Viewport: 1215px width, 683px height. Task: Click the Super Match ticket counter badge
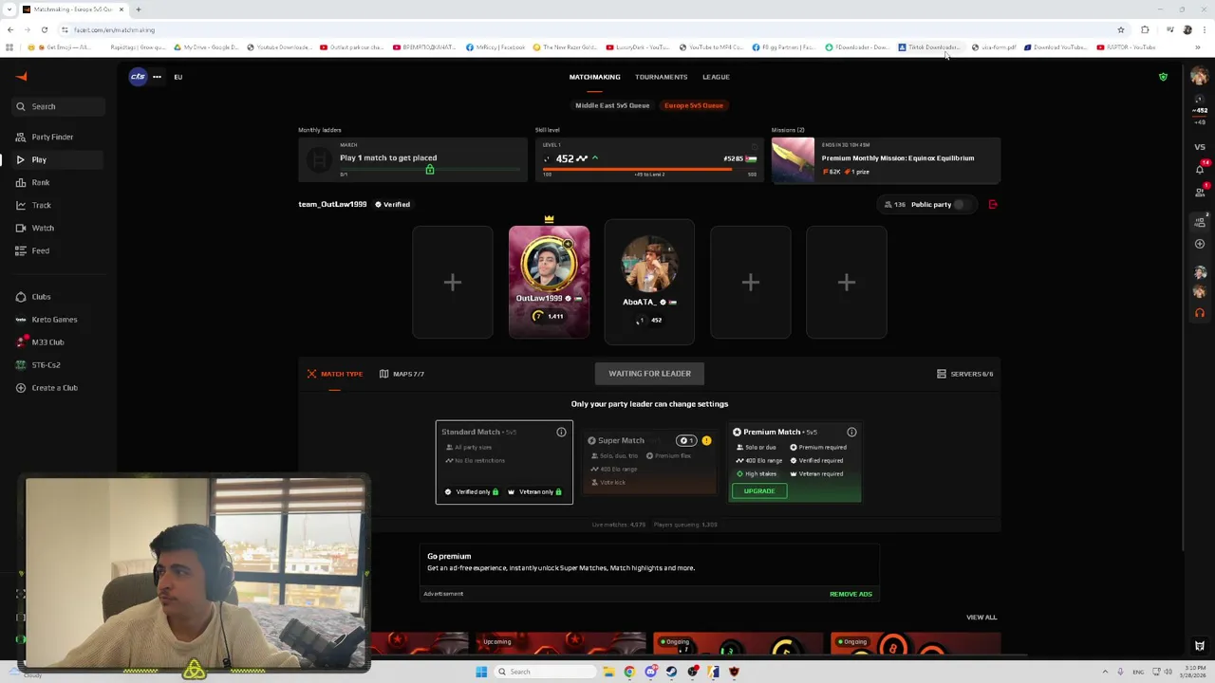pyautogui.click(x=686, y=441)
